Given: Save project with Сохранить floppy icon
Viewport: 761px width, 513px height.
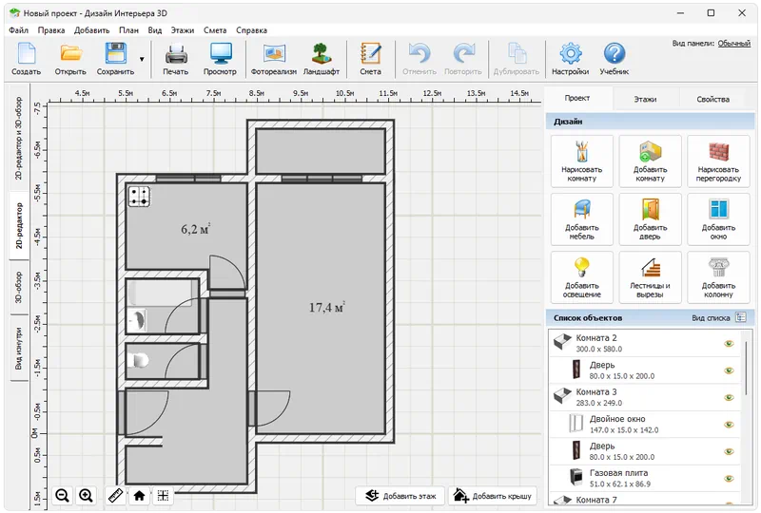Looking at the screenshot, I should point(115,59).
